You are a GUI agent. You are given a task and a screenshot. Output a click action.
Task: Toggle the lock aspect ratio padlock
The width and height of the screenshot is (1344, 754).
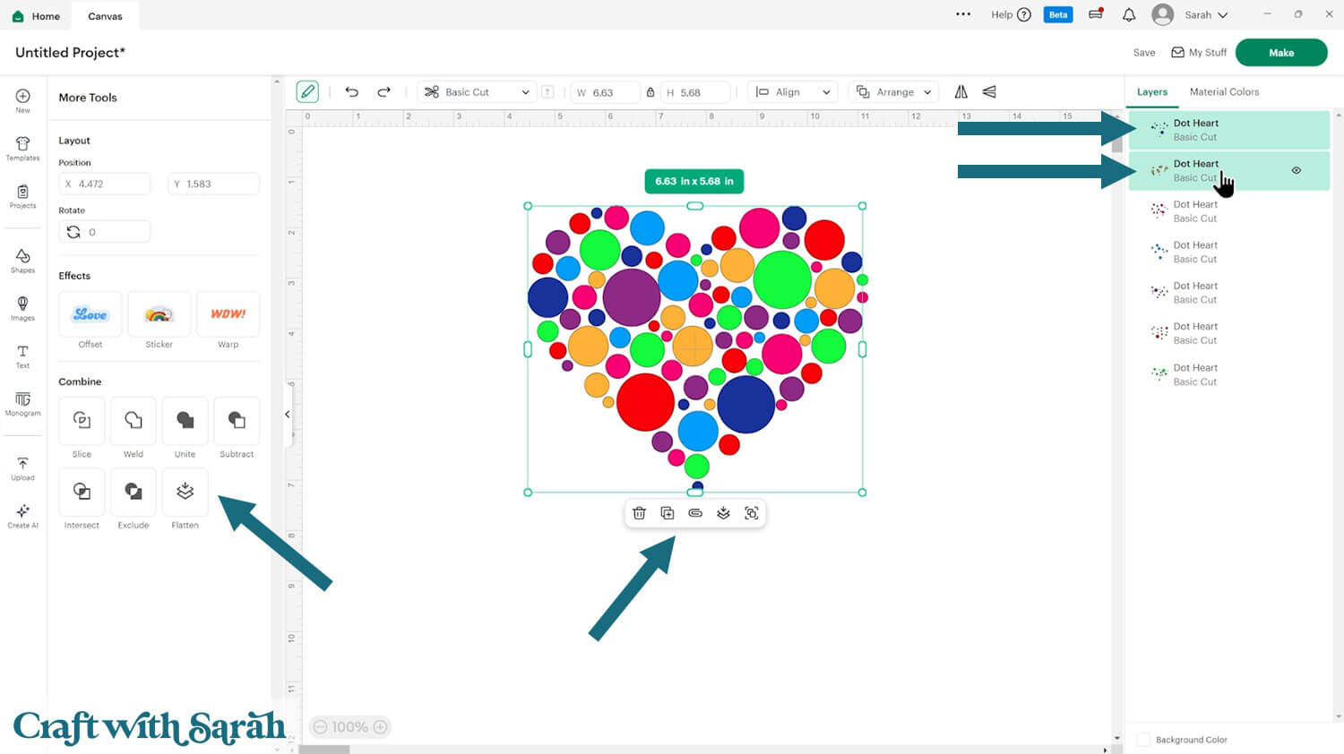[650, 92]
